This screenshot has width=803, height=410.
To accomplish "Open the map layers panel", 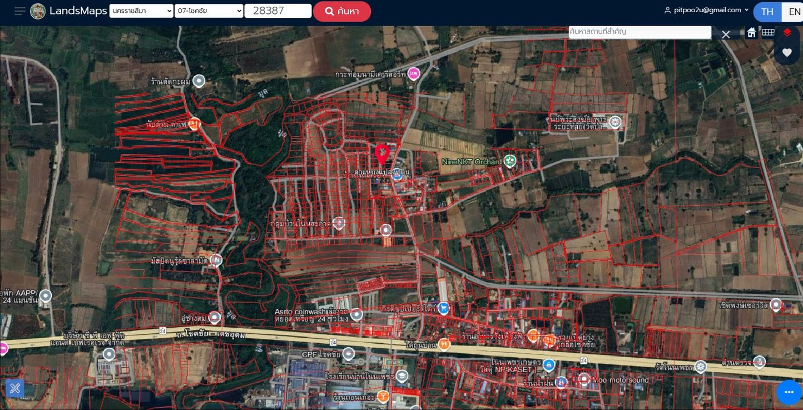I will 787,32.
